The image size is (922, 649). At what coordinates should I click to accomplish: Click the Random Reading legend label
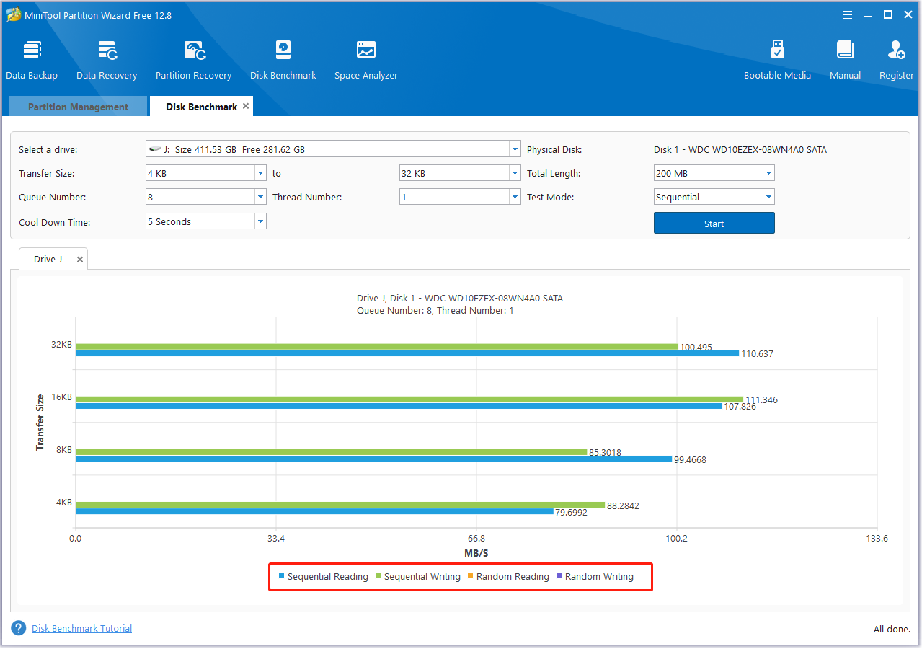(513, 576)
